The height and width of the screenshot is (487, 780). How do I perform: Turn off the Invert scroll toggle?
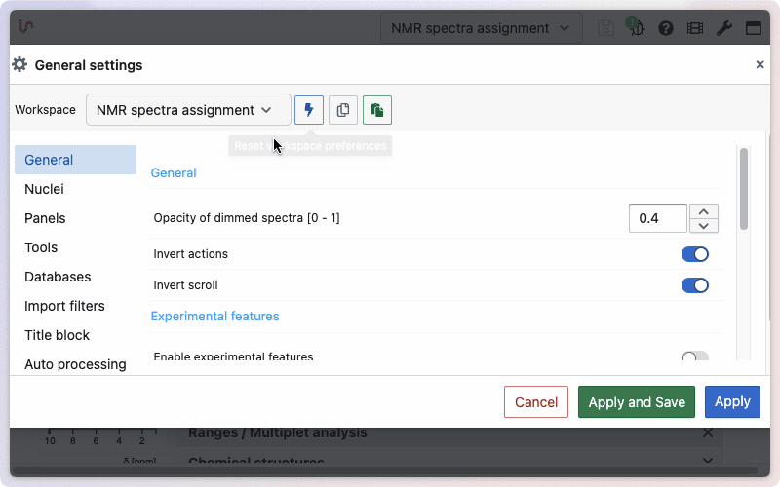coord(694,285)
